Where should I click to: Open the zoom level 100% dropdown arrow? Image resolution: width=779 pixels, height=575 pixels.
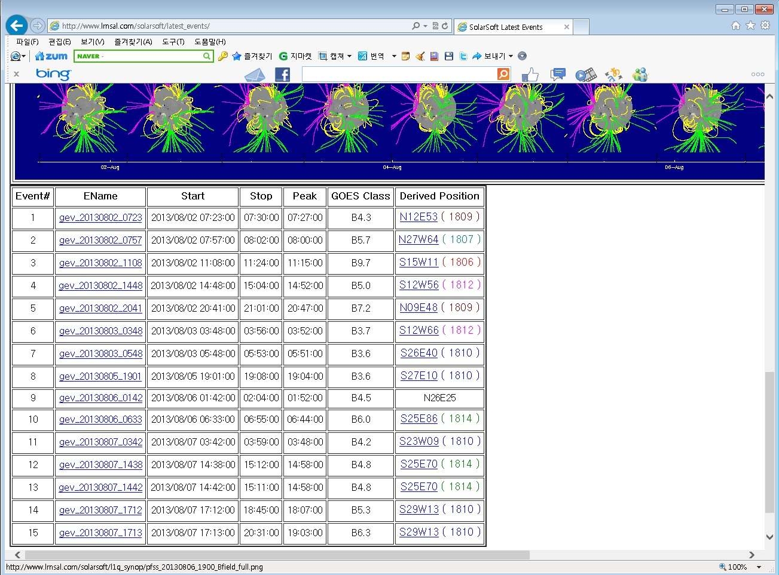coord(759,567)
